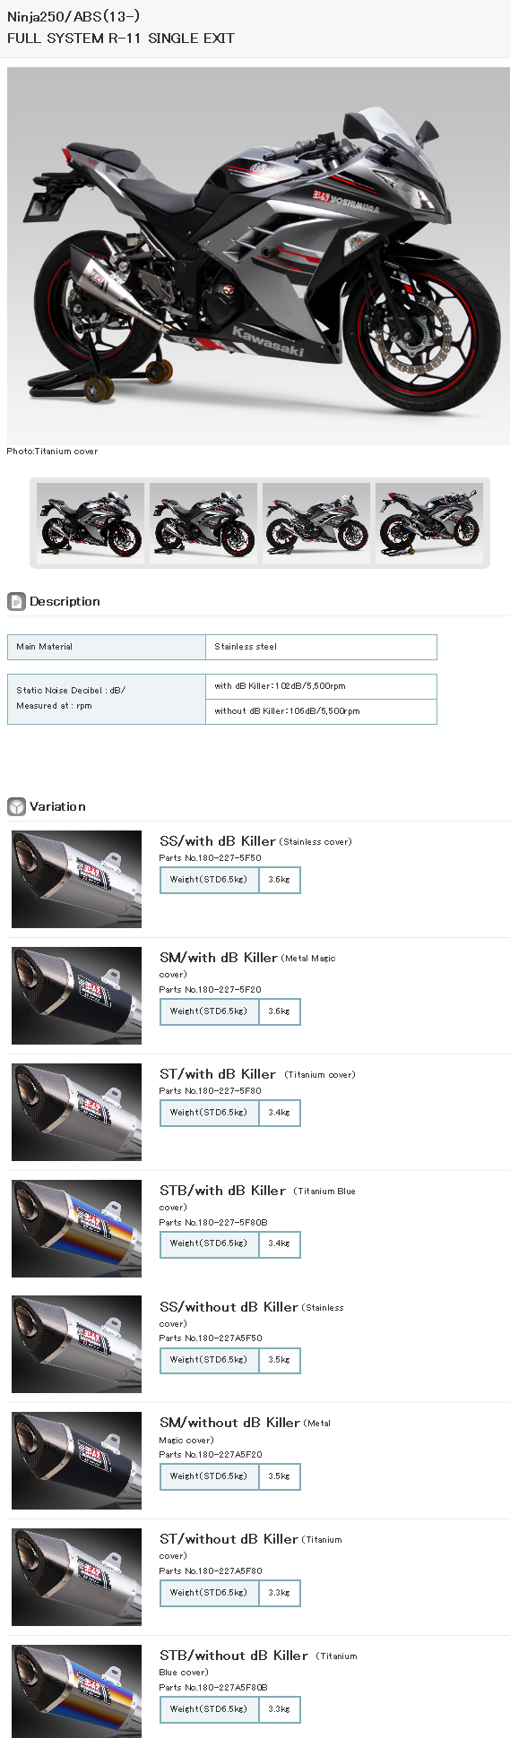Click the Static Noise Decibel label cell
The image size is (510, 1738).
point(107,699)
